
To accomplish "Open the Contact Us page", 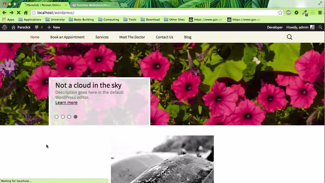I will click(x=164, y=37).
